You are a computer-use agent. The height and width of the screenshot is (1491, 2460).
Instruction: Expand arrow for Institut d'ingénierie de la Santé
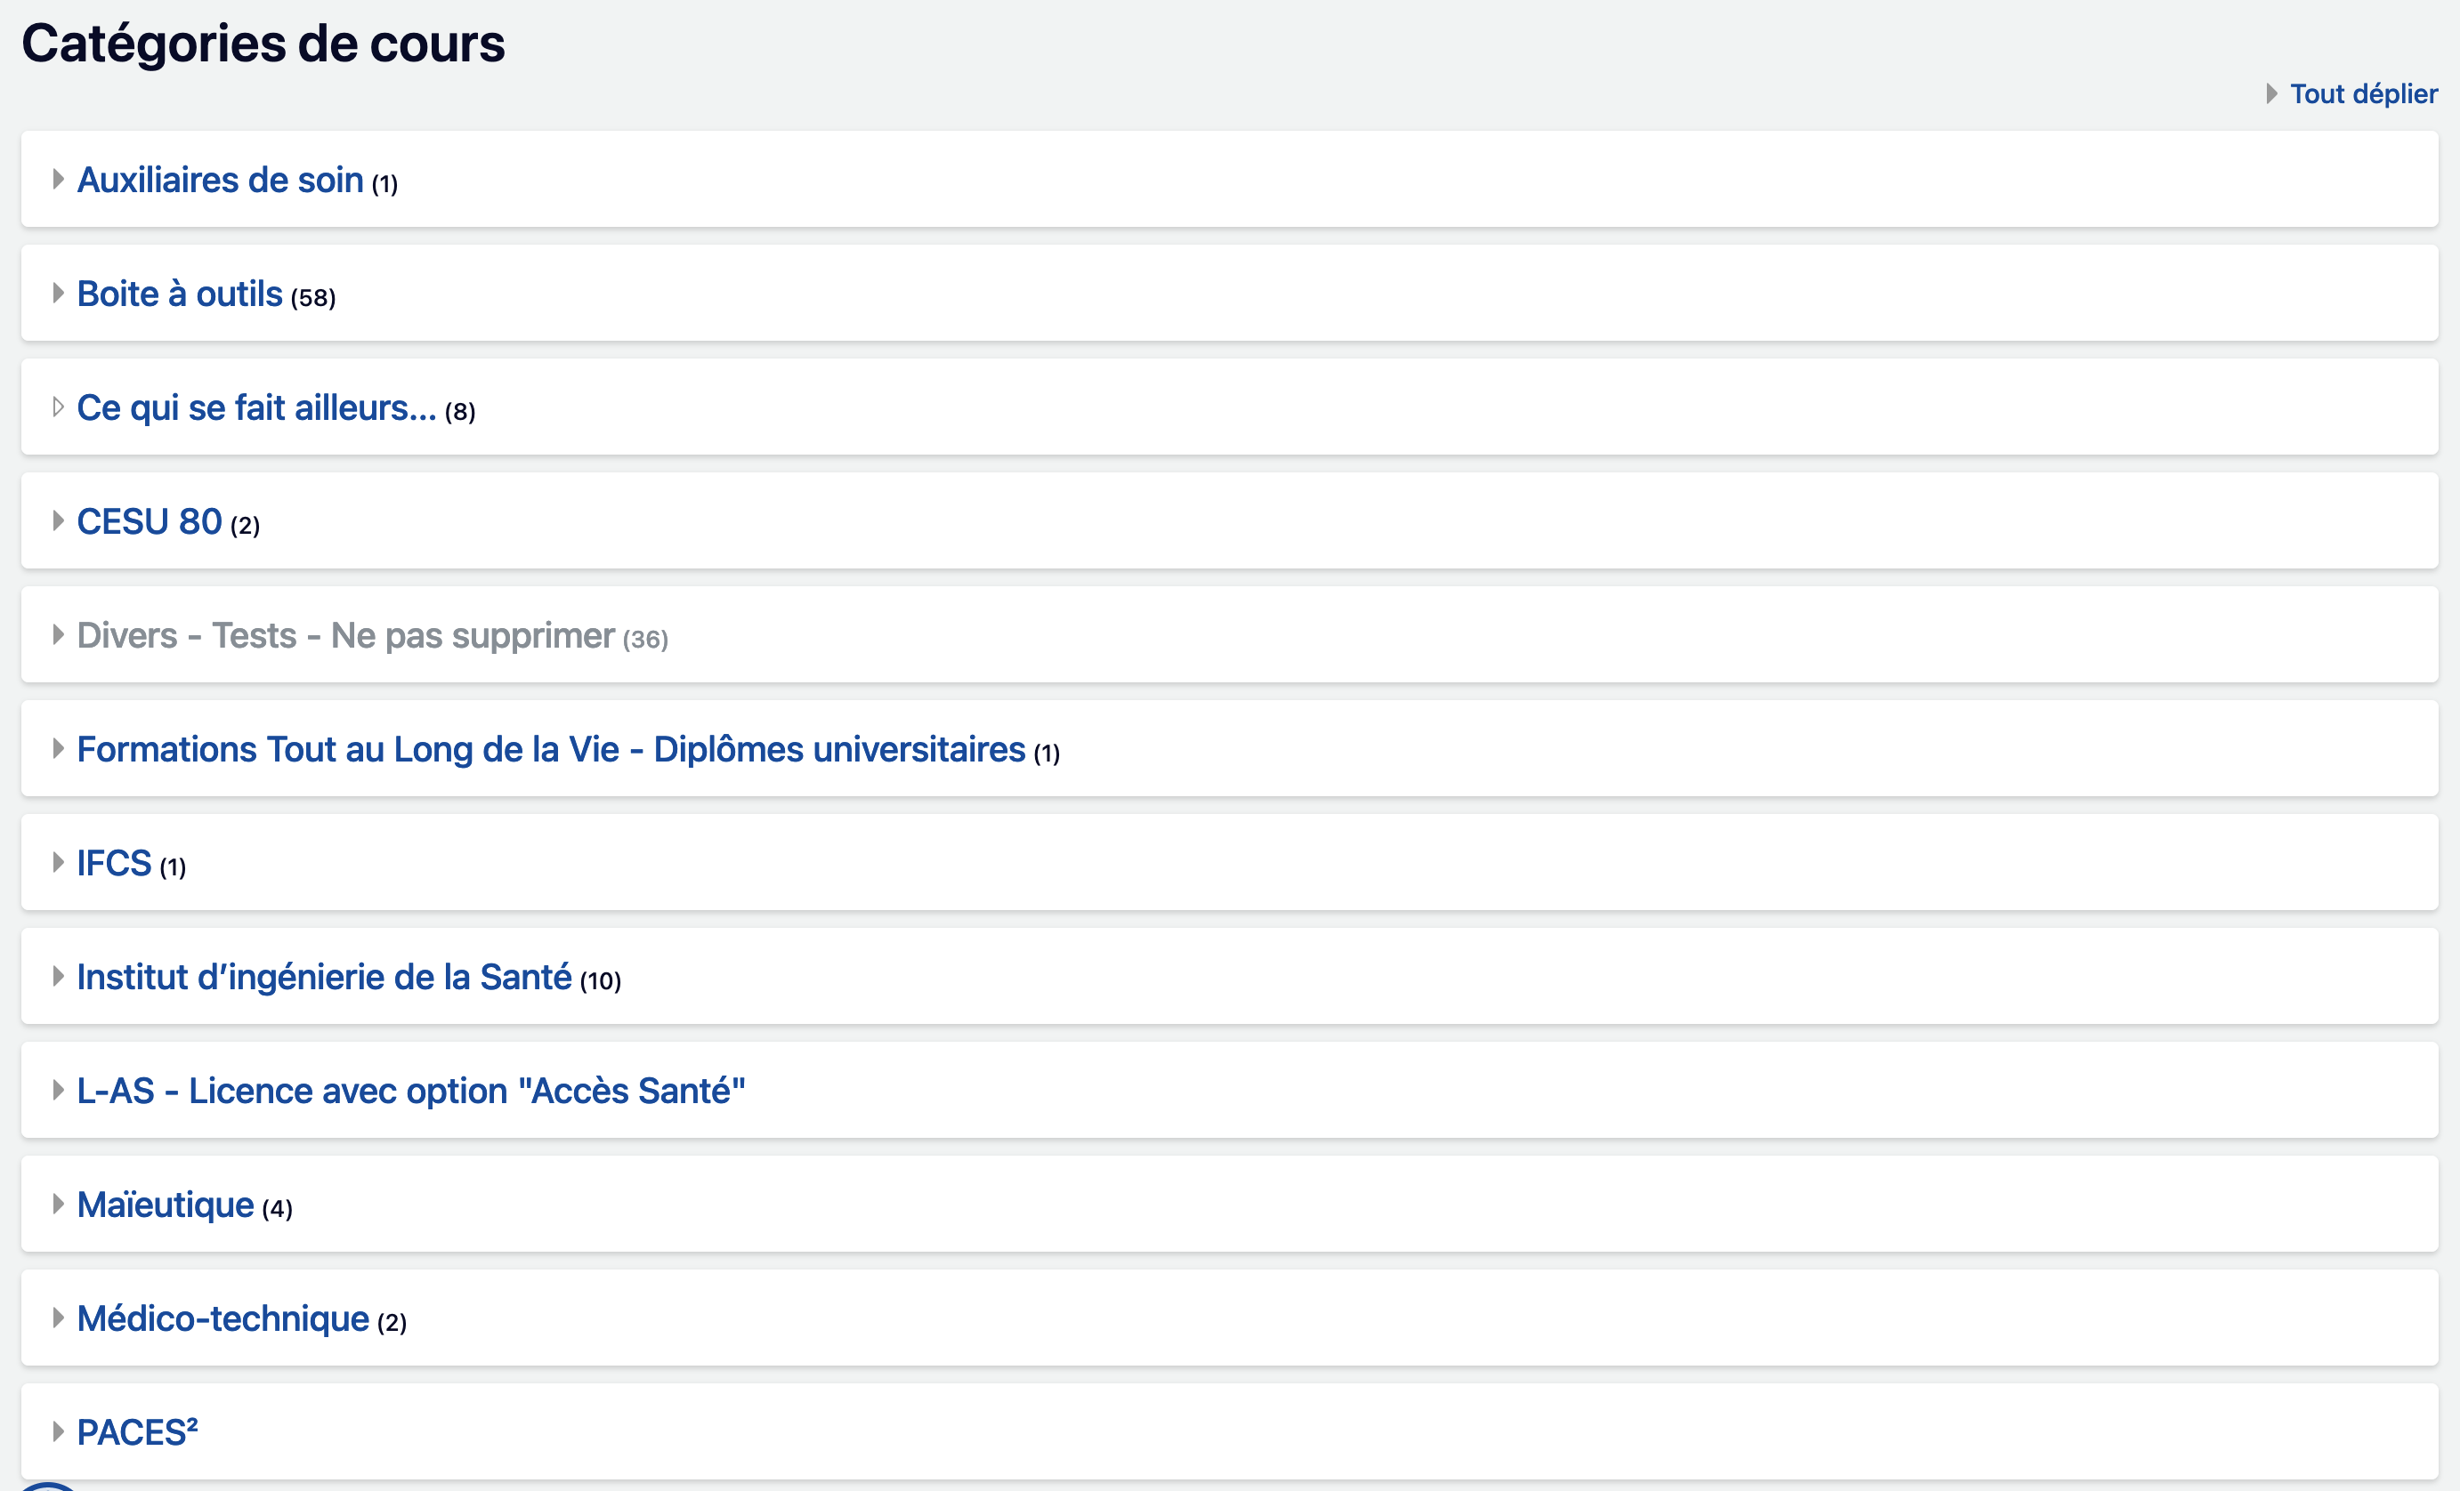coord(58,976)
